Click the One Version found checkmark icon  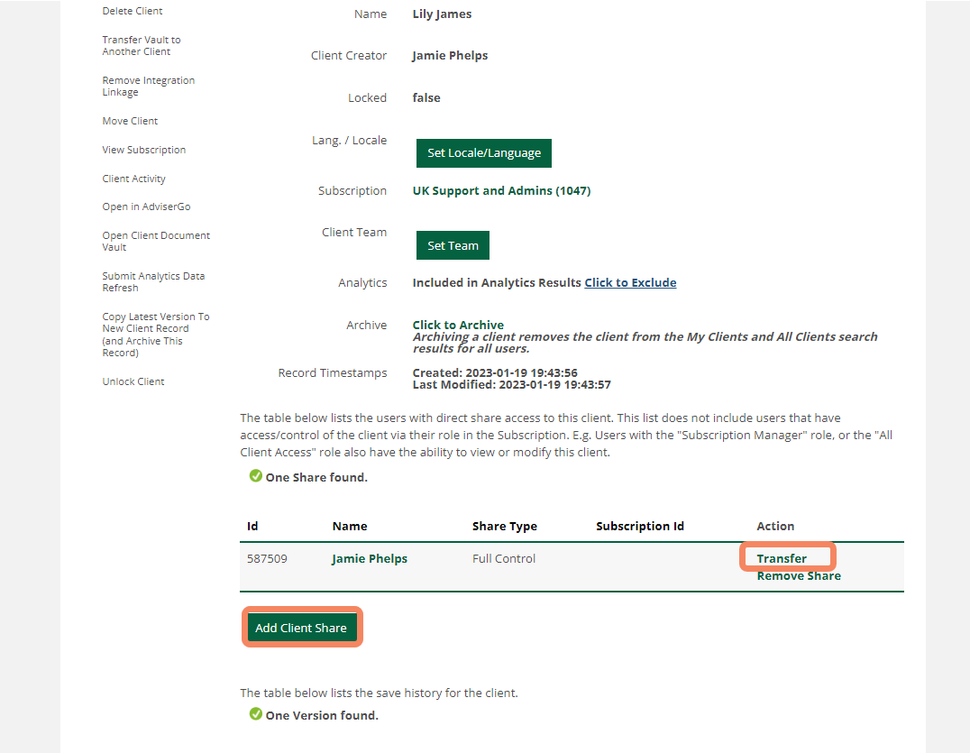255,714
